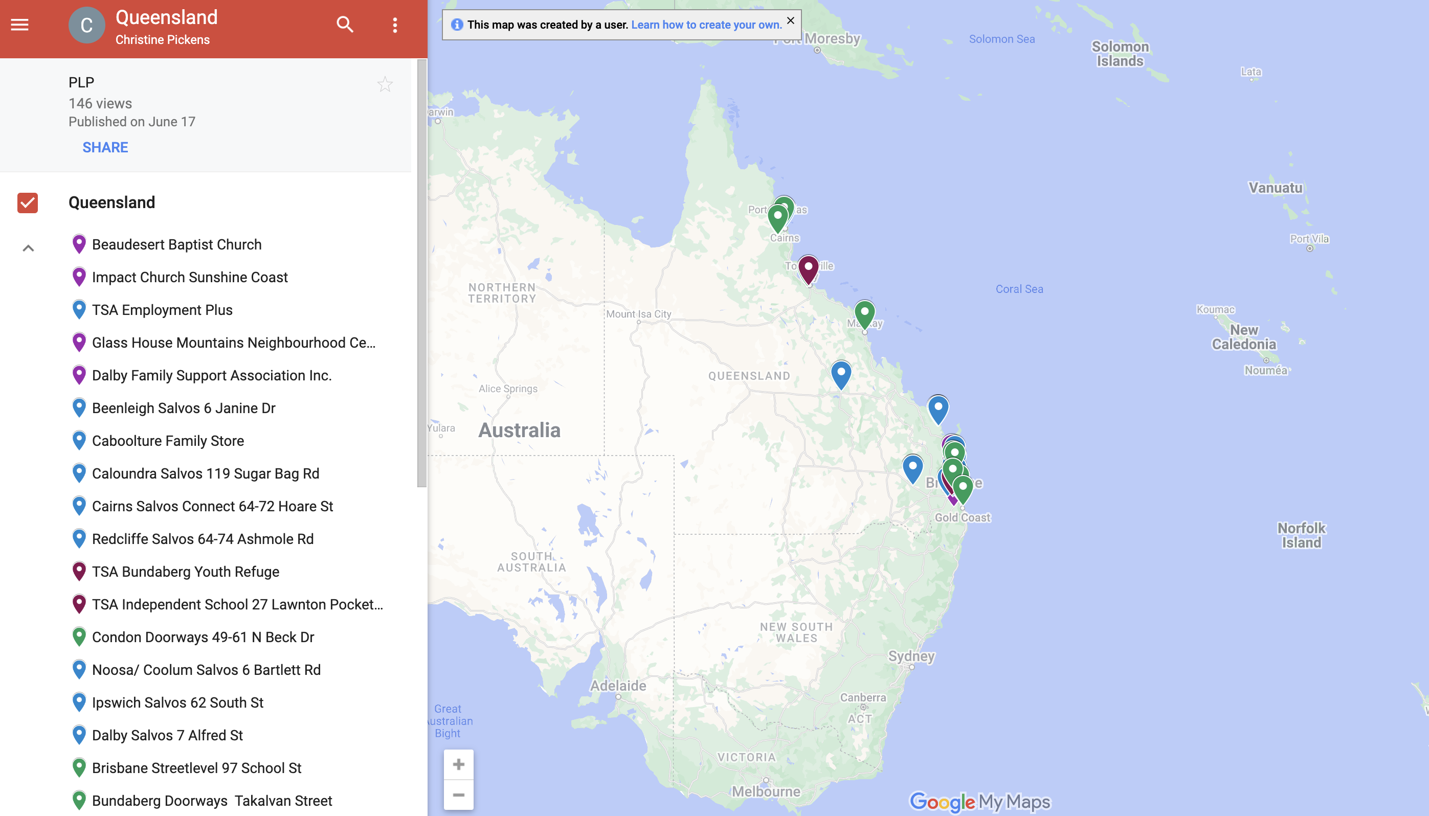
Task: Star the PLP map as favorite
Action: 385,85
